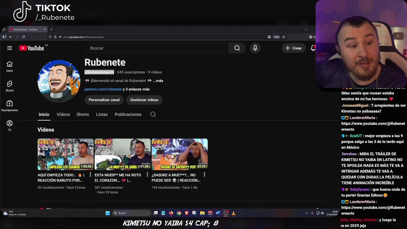
Task: Open the task view taskbar icon
Action: [155, 213]
